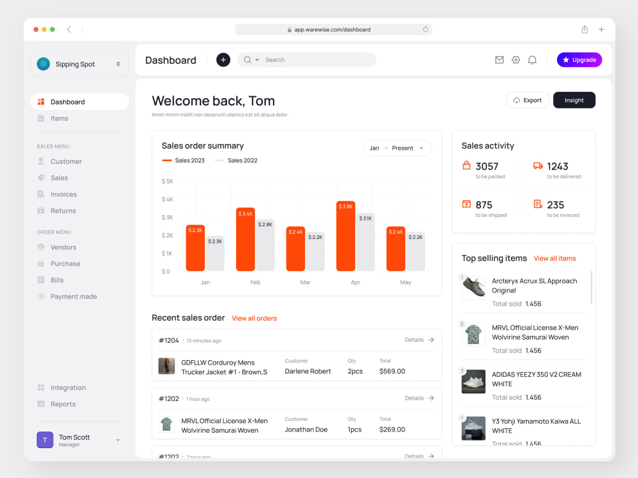
Task: Toggle Sales 2023 legend series
Action: point(183,160)
